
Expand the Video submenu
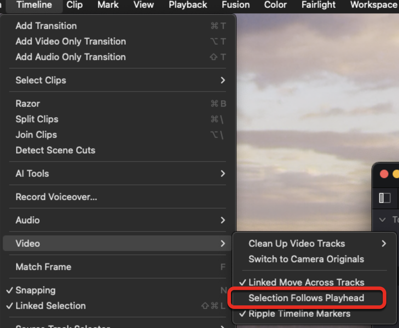117,244
